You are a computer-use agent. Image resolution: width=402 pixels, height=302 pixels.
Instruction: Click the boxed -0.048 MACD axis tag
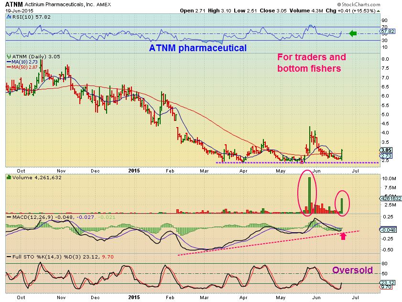point(389,230)
